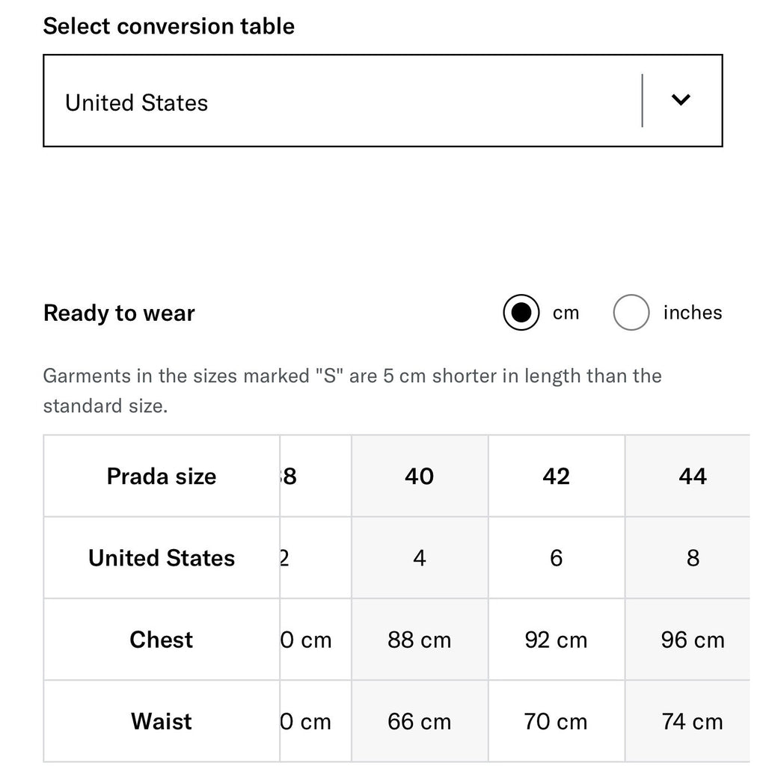Click the United States row header
766x766 pixels.
(x=162, y=558)
